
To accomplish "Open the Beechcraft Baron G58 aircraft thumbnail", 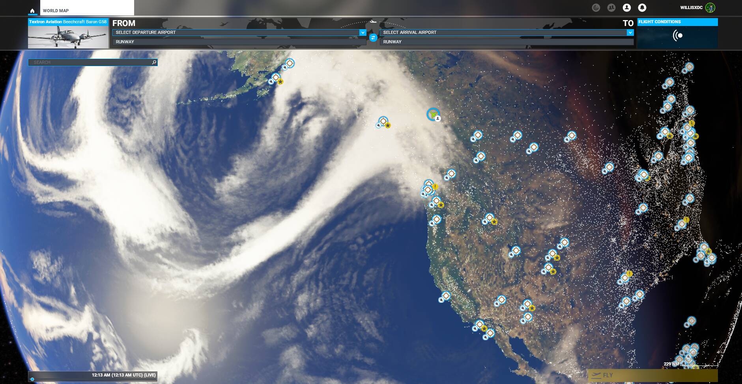I will tap(68, 33).
